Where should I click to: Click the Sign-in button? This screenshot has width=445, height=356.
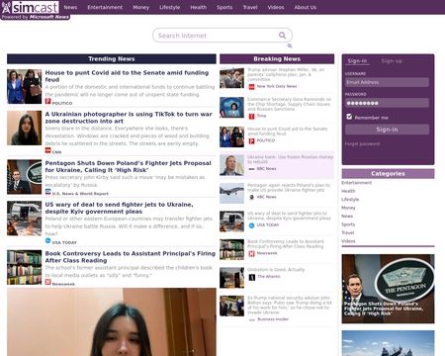click(387, 130)
